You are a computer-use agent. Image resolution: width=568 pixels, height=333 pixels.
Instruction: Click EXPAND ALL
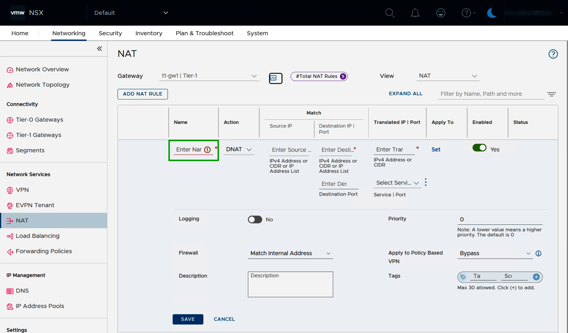pyautogui.click(x=405, y=94)
